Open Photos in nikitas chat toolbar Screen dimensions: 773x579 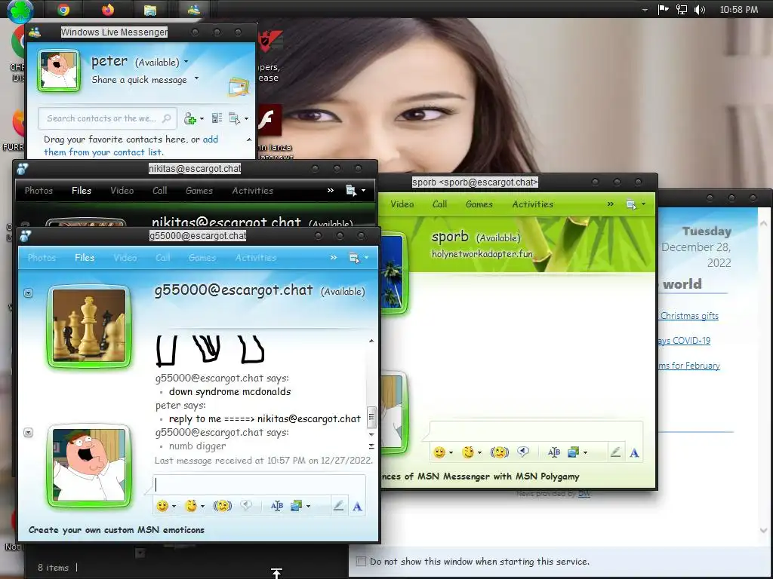pos(38,190)
